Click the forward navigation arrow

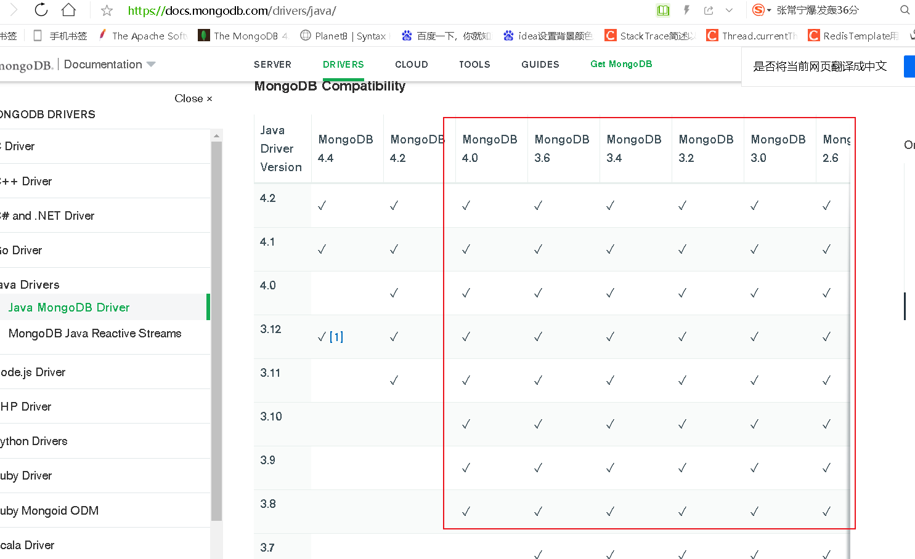click(14, 10)
